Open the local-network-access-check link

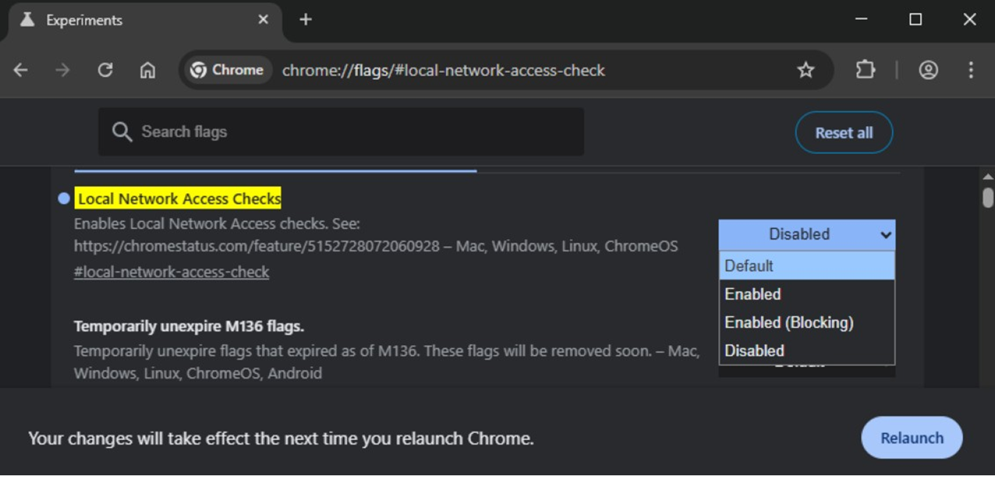(171, 271)
